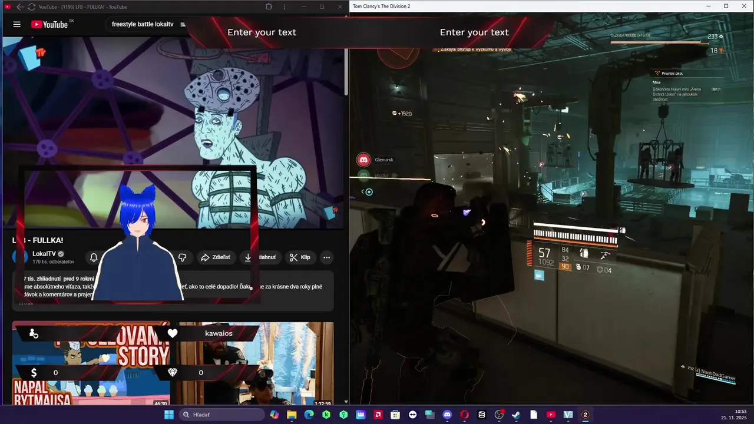Switch to OBS Studio in the taskbar

tap(499, 415)
